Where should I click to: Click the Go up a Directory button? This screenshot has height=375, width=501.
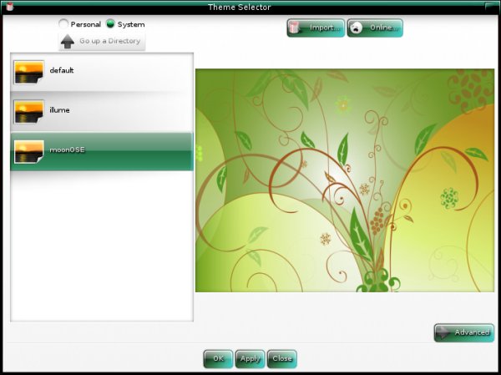(102, 41)
